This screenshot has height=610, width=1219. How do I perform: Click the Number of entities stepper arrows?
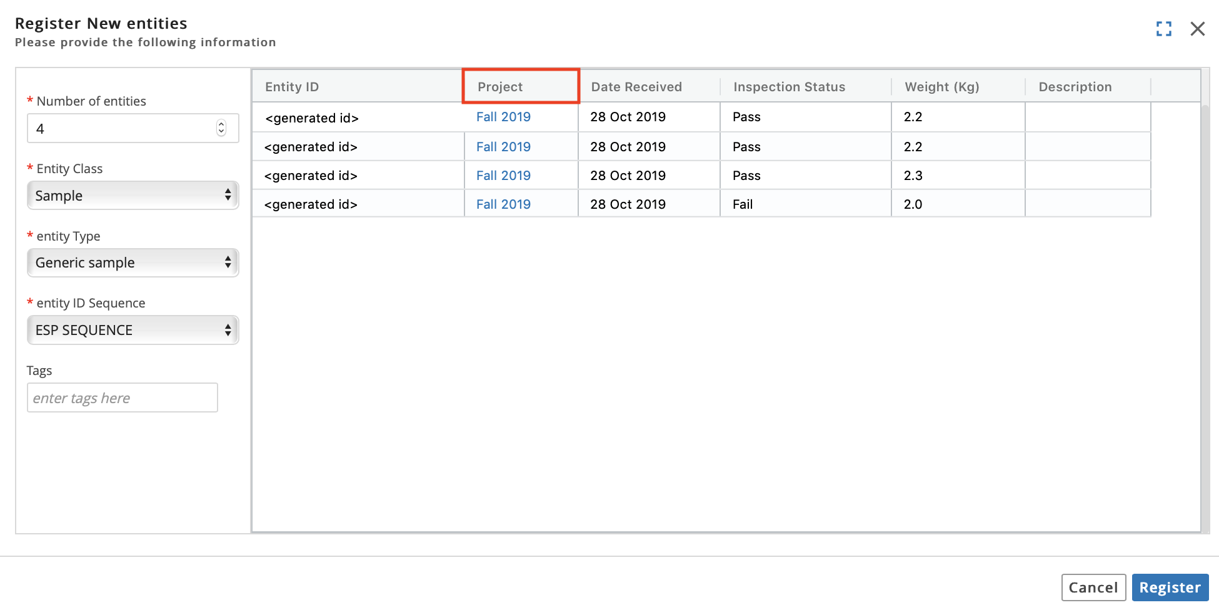point(221,128)
